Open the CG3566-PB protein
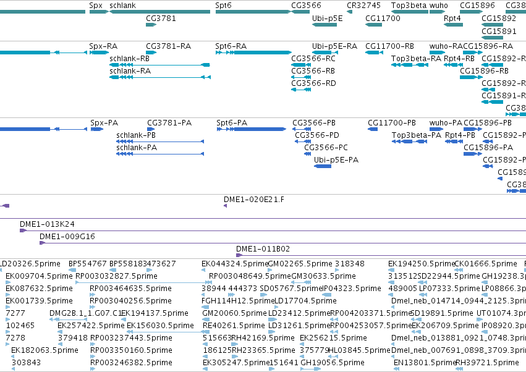Screen dimensions: 526x372 [x=313, y=123]
